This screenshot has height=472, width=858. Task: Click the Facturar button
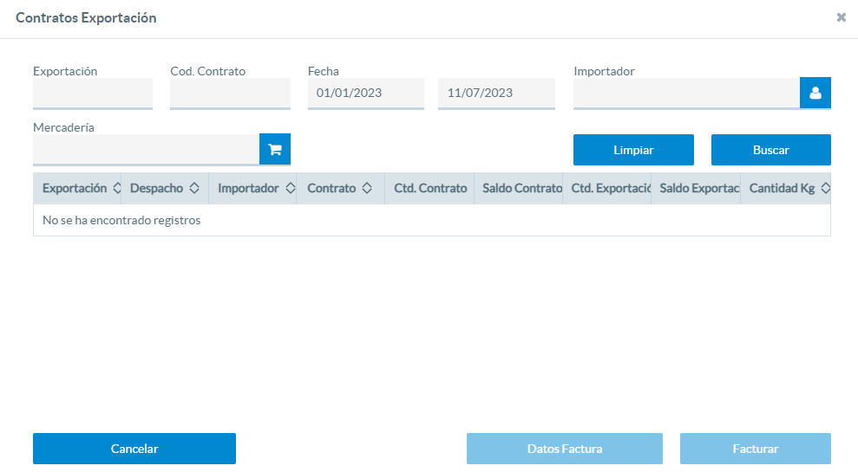click(756, 449)
